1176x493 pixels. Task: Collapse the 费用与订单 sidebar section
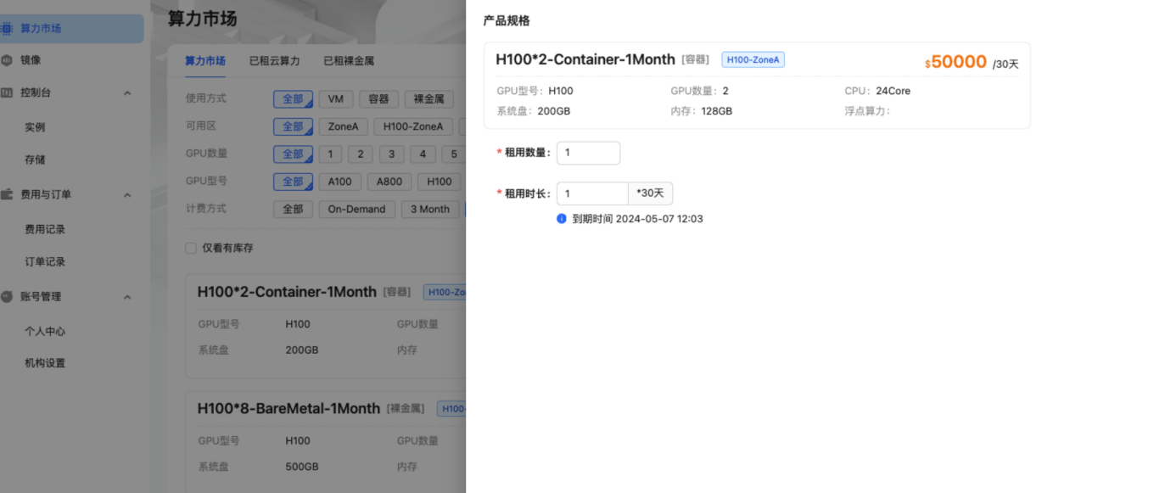click(x=127, y=194)
